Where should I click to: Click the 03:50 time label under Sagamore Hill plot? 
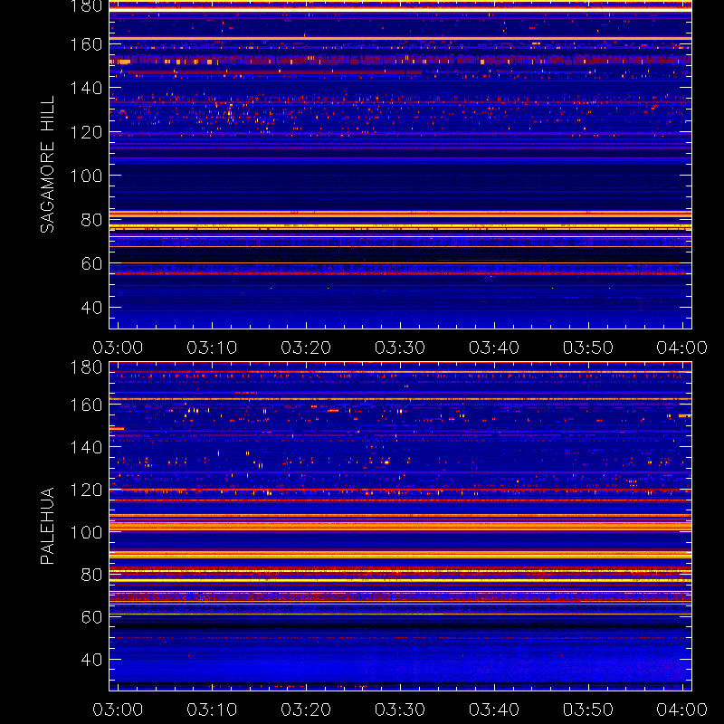point(588,348)
